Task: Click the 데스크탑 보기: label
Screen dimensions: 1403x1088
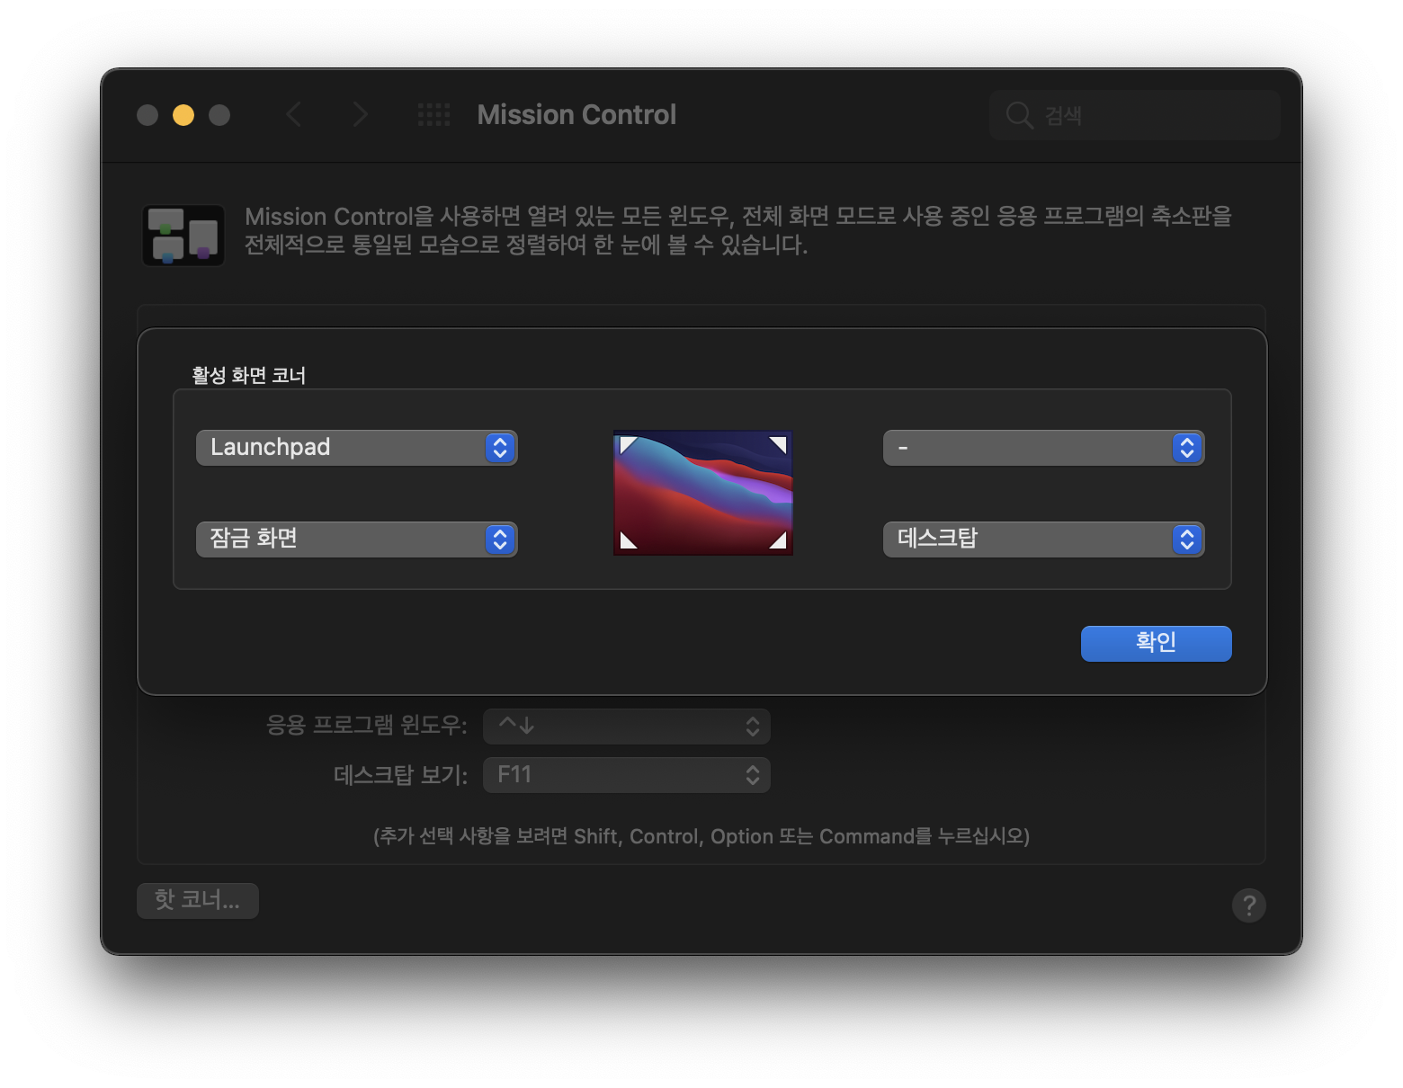Action: [x=400, y=775]
